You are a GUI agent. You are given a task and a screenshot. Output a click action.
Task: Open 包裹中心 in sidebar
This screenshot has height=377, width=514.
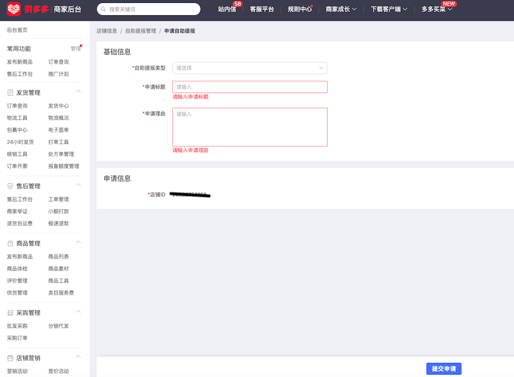[17, 130]
